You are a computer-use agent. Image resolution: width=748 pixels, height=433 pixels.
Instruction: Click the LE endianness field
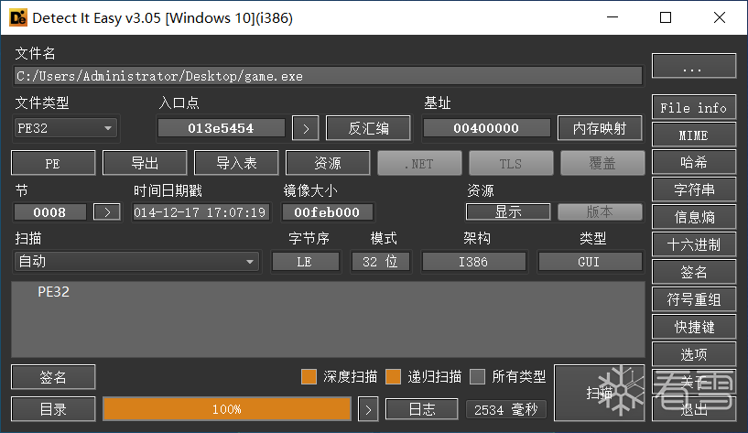305,262
